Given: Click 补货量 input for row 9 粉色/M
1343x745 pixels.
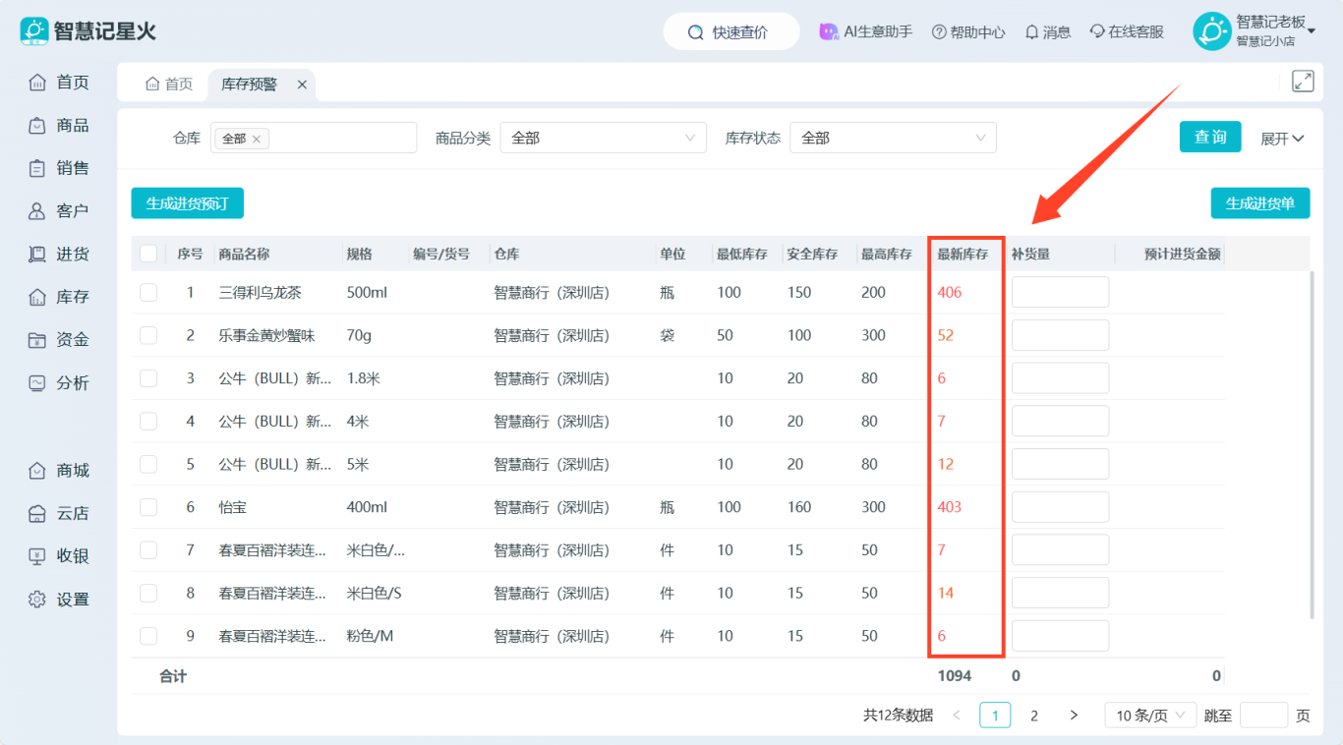Looking at the screenshot, I should coord(1060,636).
